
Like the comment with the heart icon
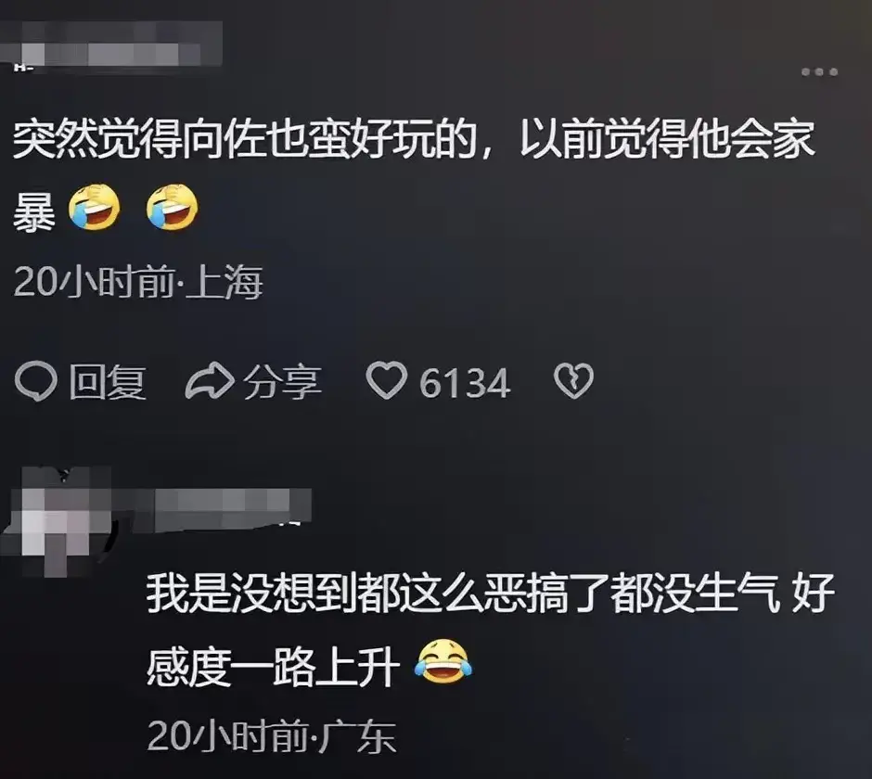click(386, 380)
